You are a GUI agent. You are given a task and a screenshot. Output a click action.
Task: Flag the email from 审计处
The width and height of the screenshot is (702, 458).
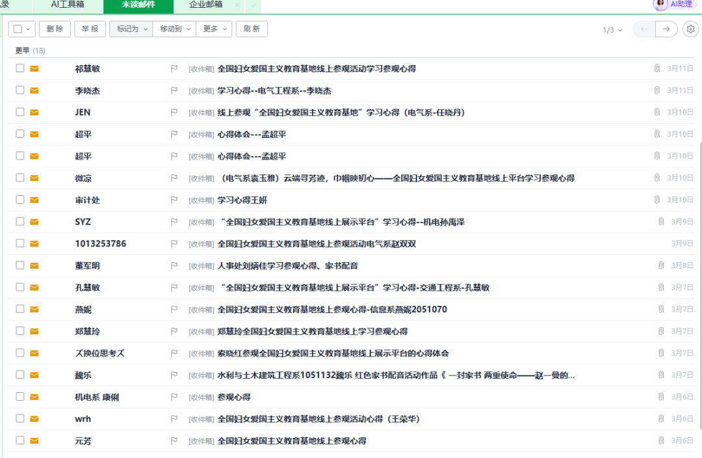pyautogui.click(x=174, y=200)
